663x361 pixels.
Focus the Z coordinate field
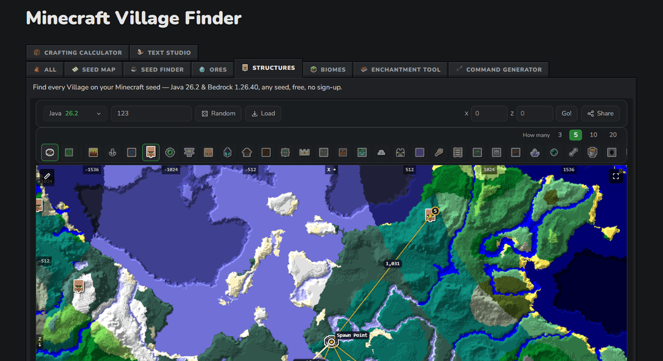click(535, 113)
